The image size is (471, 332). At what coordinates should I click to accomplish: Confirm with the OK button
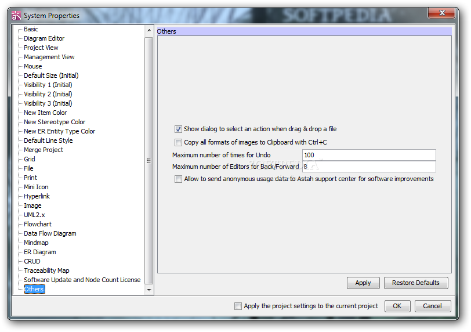point(397,306)
